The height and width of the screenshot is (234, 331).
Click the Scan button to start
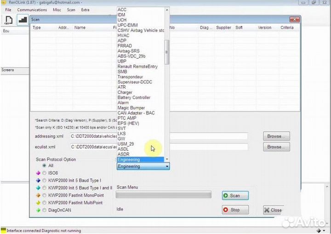tap(235, 195)
